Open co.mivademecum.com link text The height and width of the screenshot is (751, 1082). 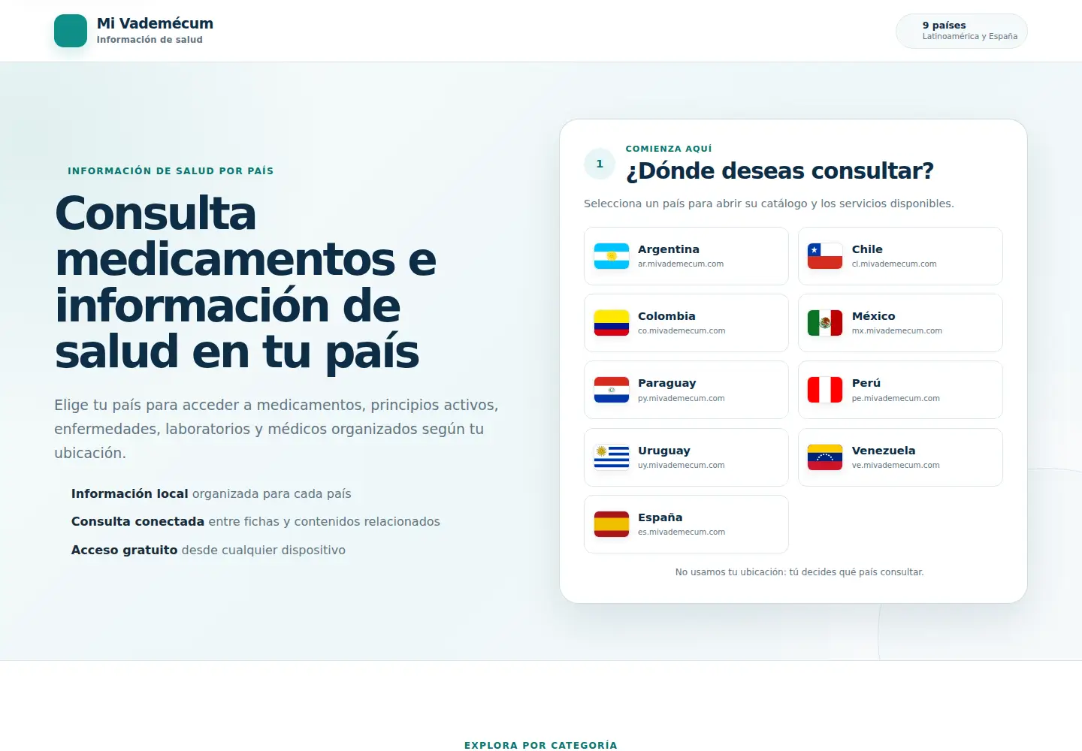click(682, 330)
